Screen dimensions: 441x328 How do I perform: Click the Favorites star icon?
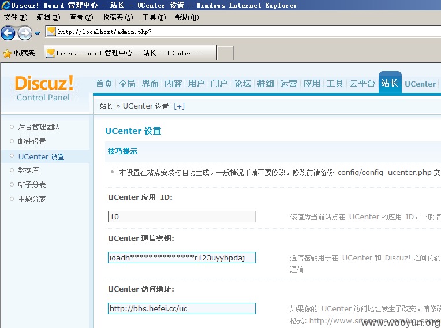click(x=7, y=53)
